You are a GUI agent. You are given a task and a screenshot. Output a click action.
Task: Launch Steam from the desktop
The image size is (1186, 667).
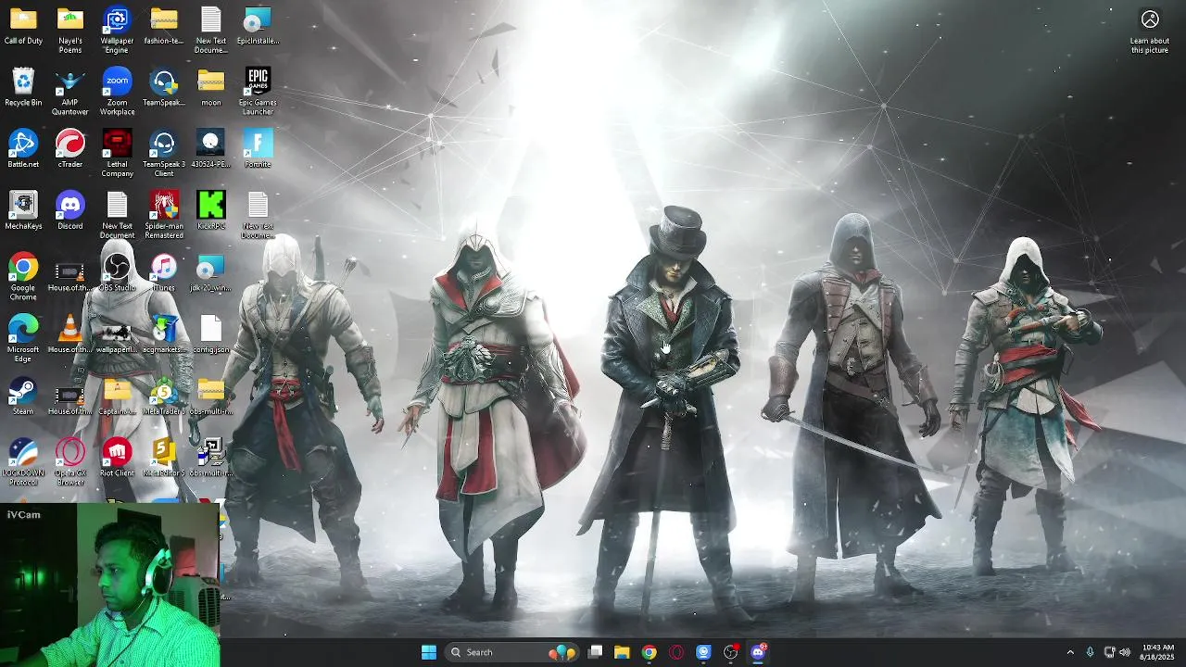click(23, 396)
